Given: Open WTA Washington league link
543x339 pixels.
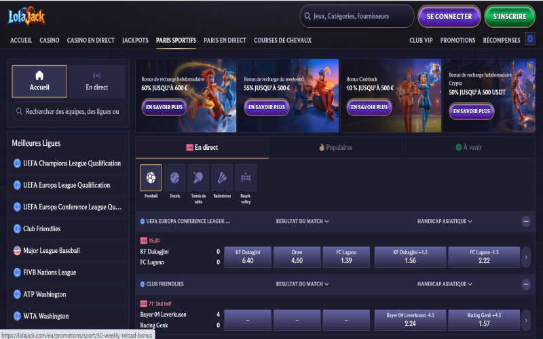Looking at the screenshot, I should point(69,316).
